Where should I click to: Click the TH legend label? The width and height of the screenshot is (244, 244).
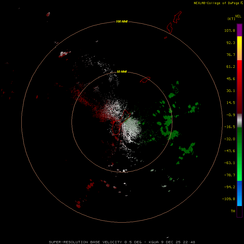click(x=233, y=211)
